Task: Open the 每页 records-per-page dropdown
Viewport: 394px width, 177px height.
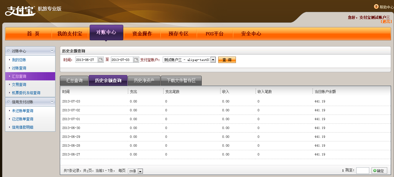Action: pos(140,171)
